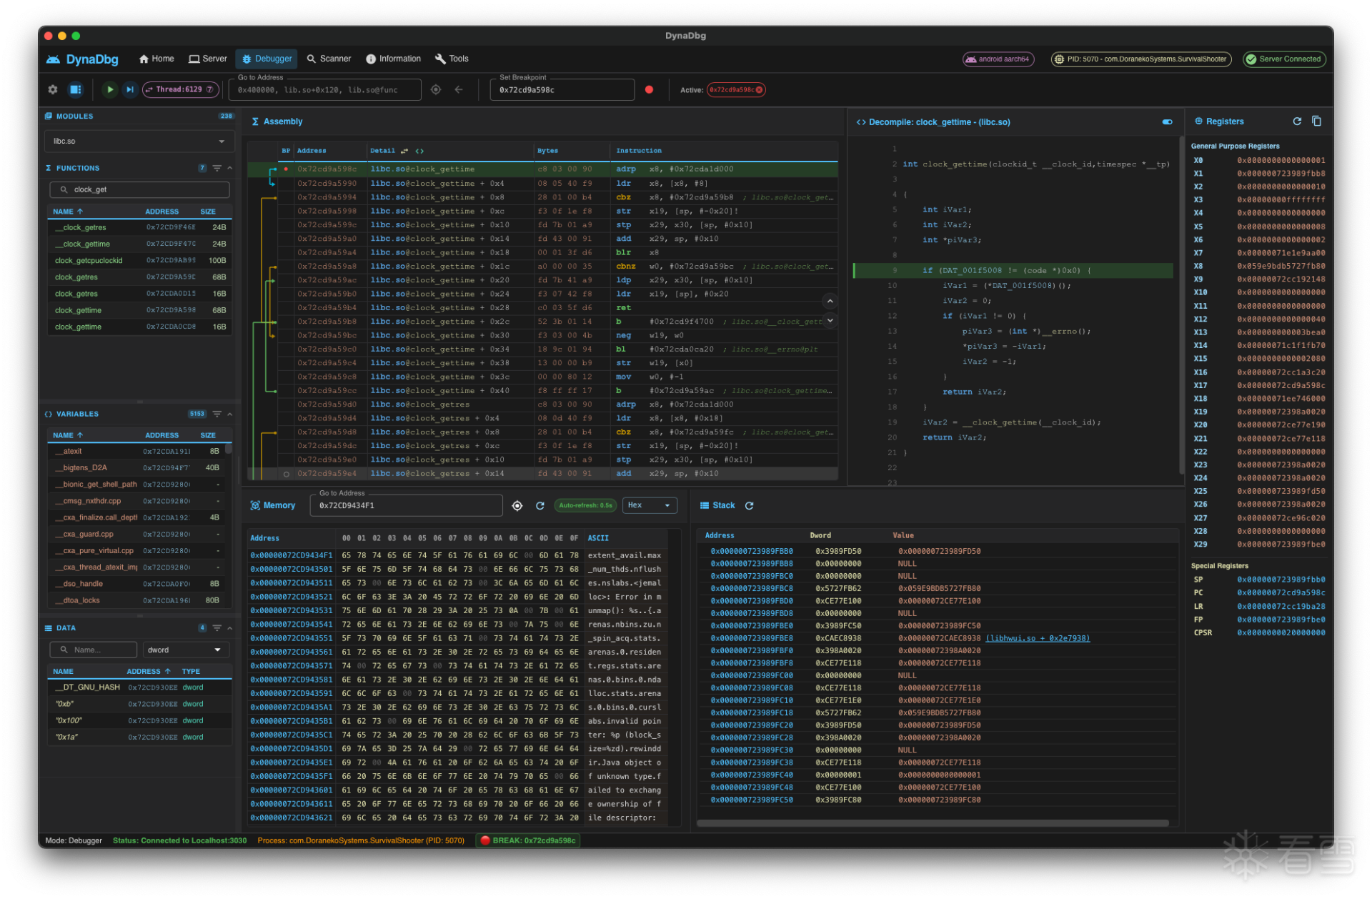
Task: Open the Information tab
Action: pyautogui.click(x=393, y=59)
